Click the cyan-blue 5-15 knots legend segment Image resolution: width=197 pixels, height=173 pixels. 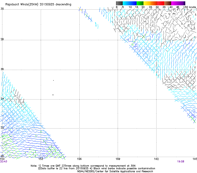click(130, 3)
